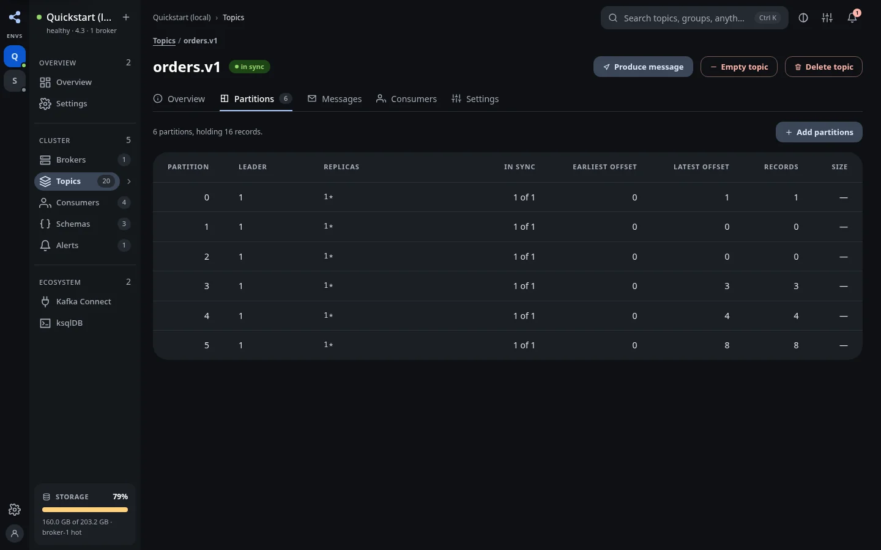Screen dimensions: 881x550
Task: Click Quickstart (local) in the top breadcrumb
Action: (x=182, y=18)
